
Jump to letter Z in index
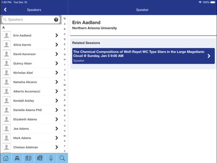point(64,151)
